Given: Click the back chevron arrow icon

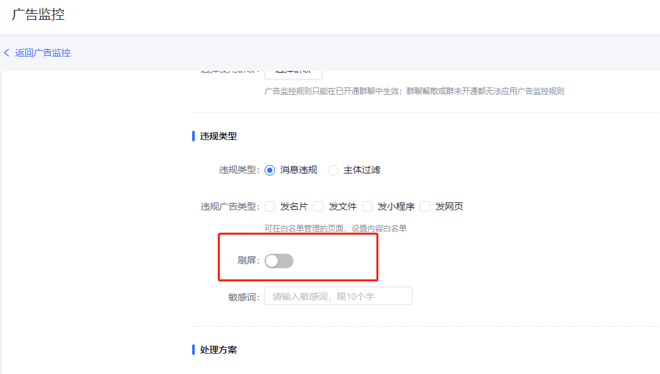Looking at the screenshot, I should coord(7,53).
